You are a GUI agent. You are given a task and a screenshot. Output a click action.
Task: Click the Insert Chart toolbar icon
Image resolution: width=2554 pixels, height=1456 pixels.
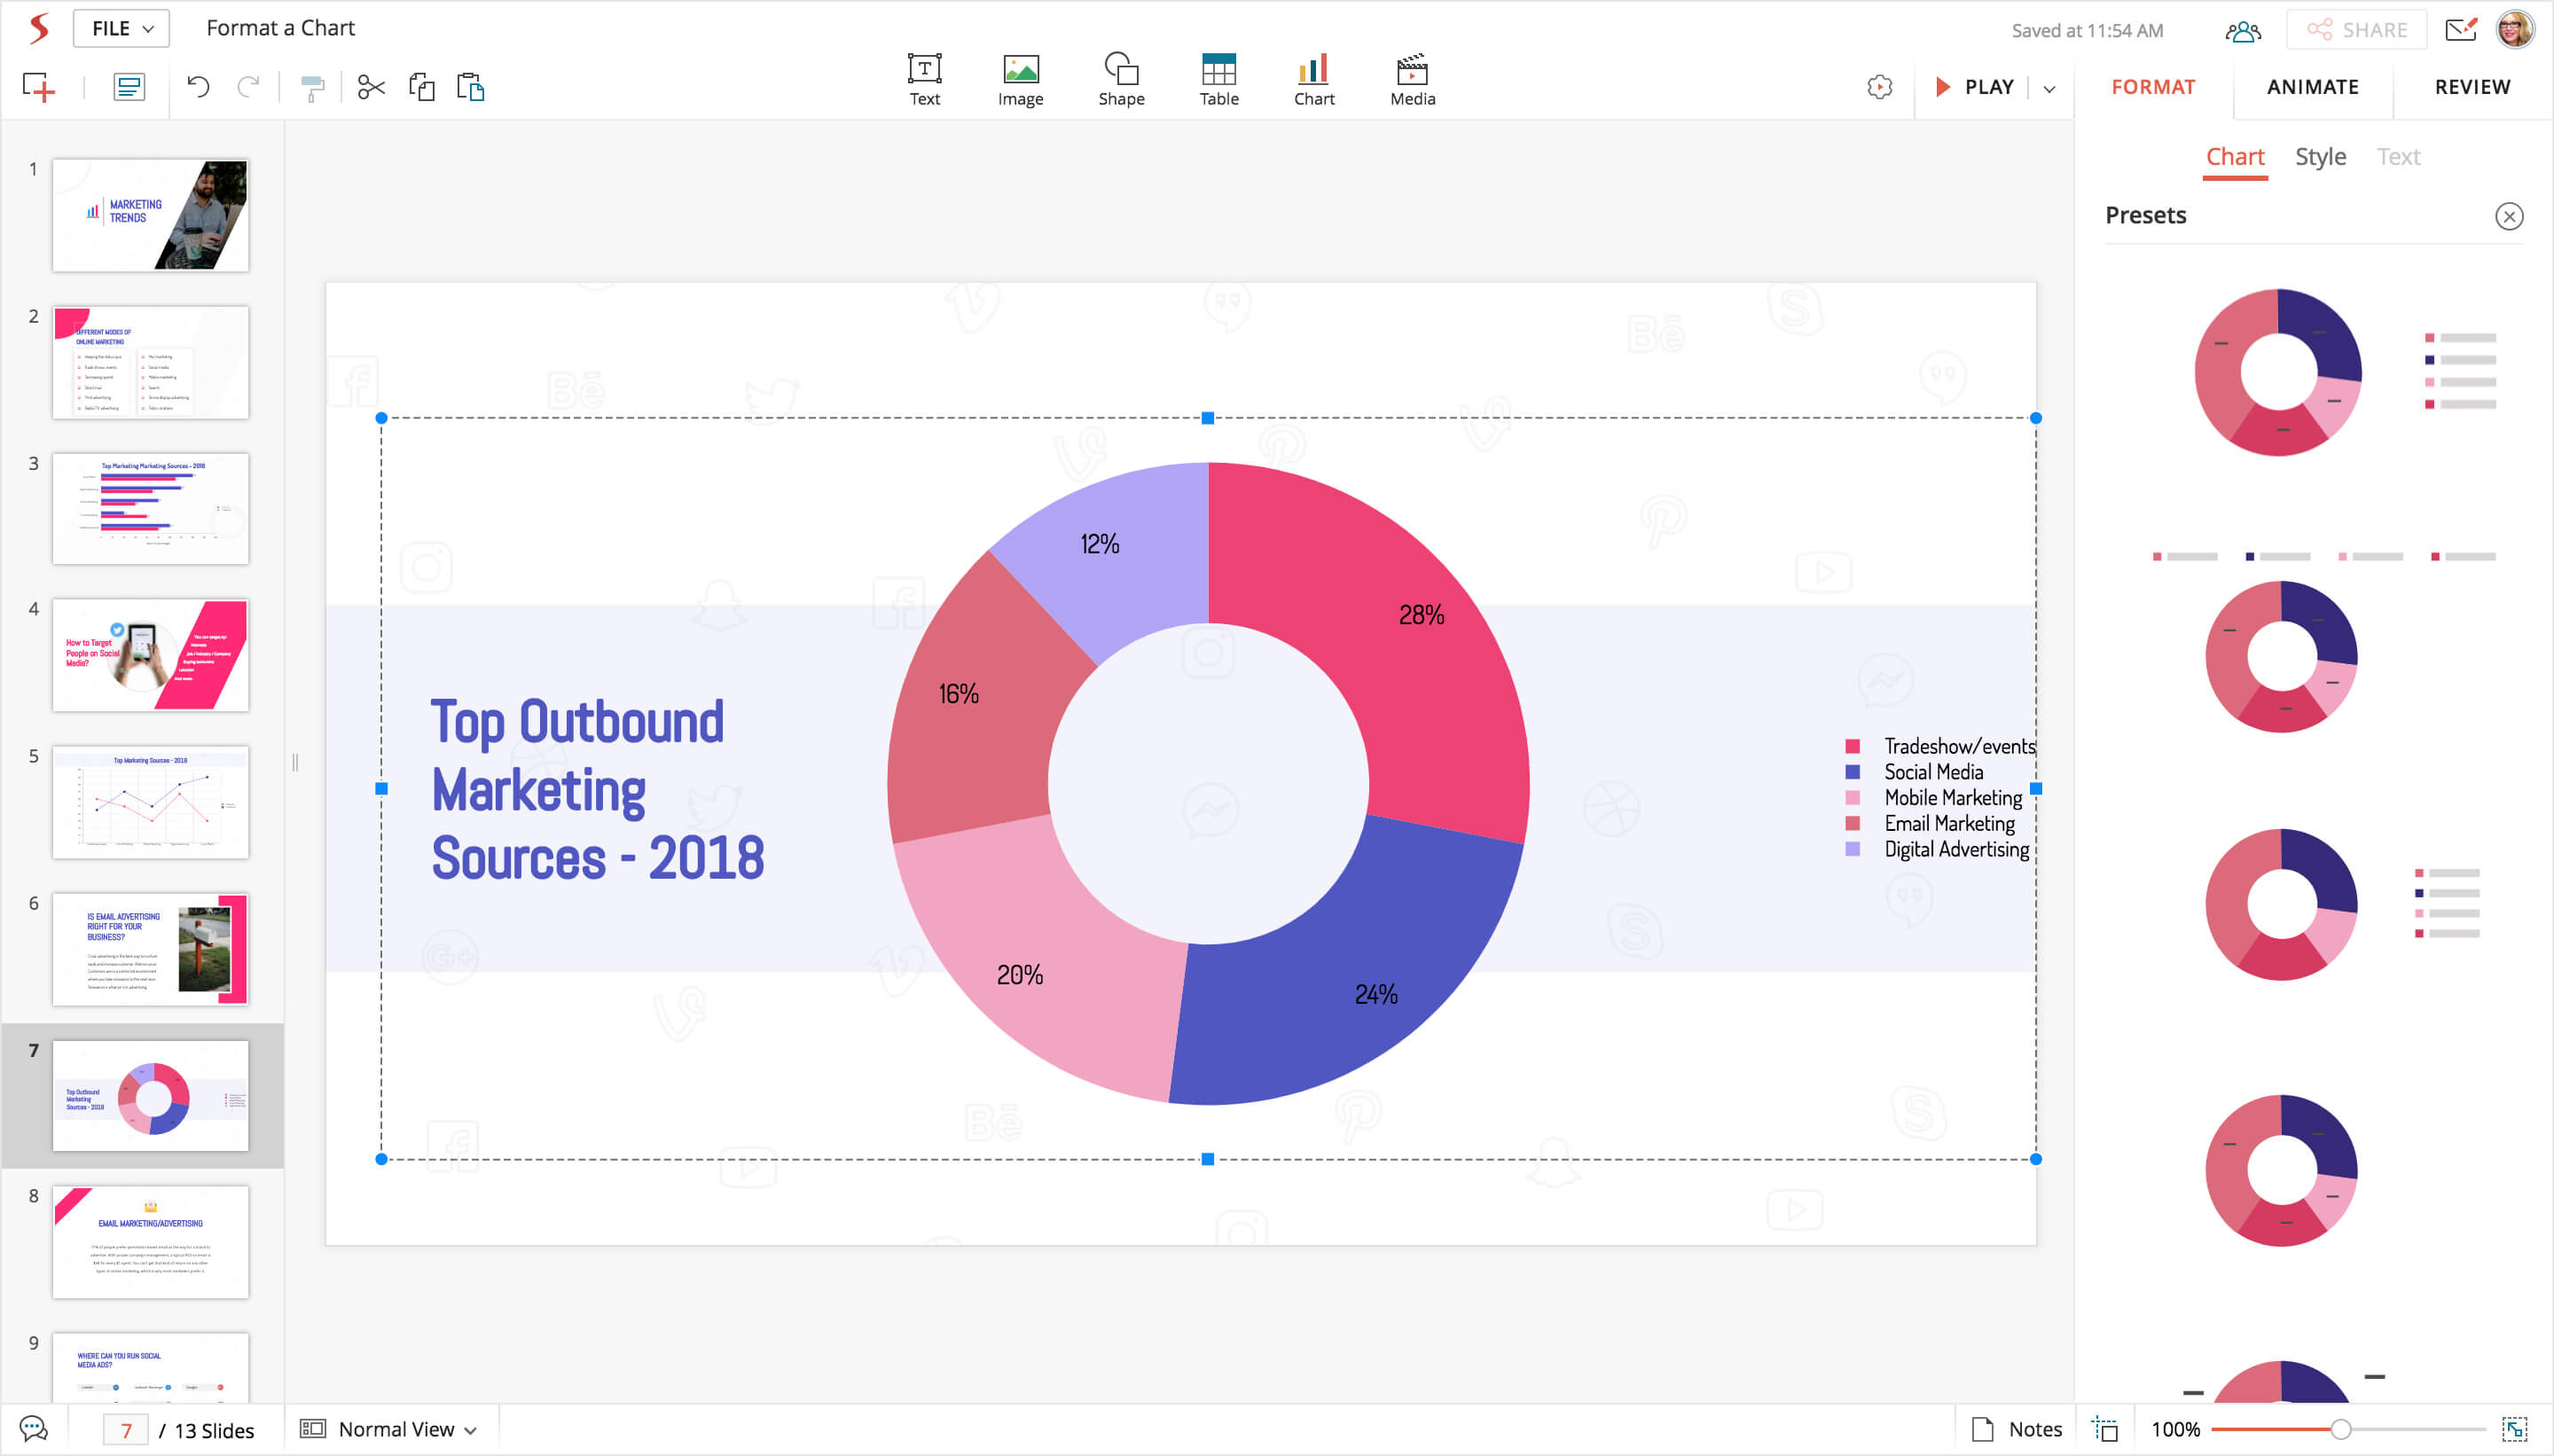pos(1313,70)
